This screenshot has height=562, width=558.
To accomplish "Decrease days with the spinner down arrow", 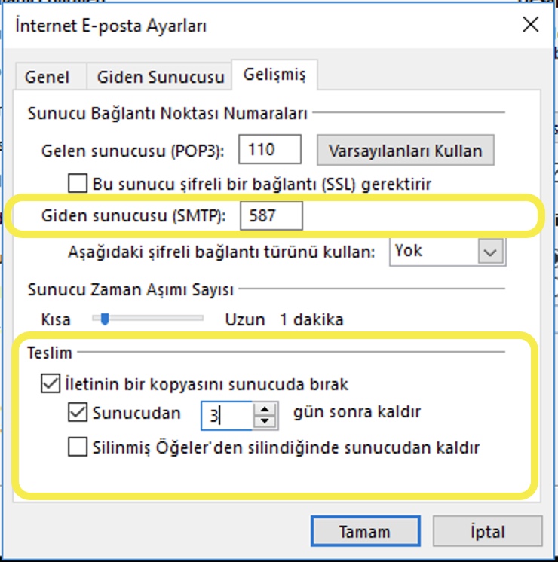I will pos(264,420).
